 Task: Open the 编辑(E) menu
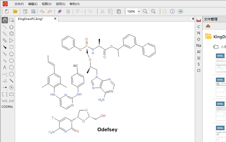point(33,4)
